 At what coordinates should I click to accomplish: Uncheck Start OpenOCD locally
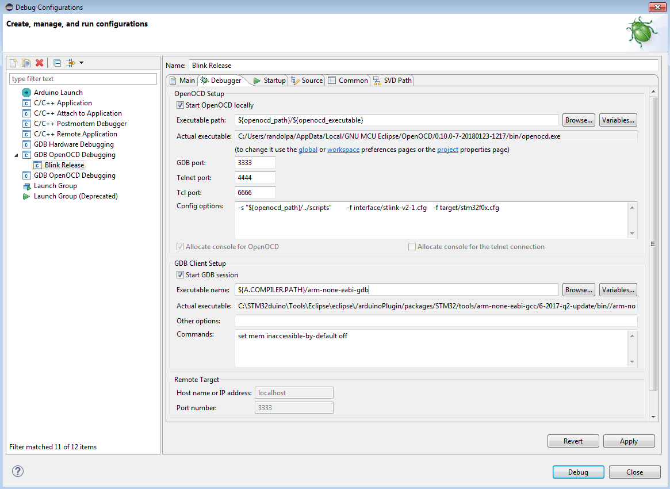181,105
